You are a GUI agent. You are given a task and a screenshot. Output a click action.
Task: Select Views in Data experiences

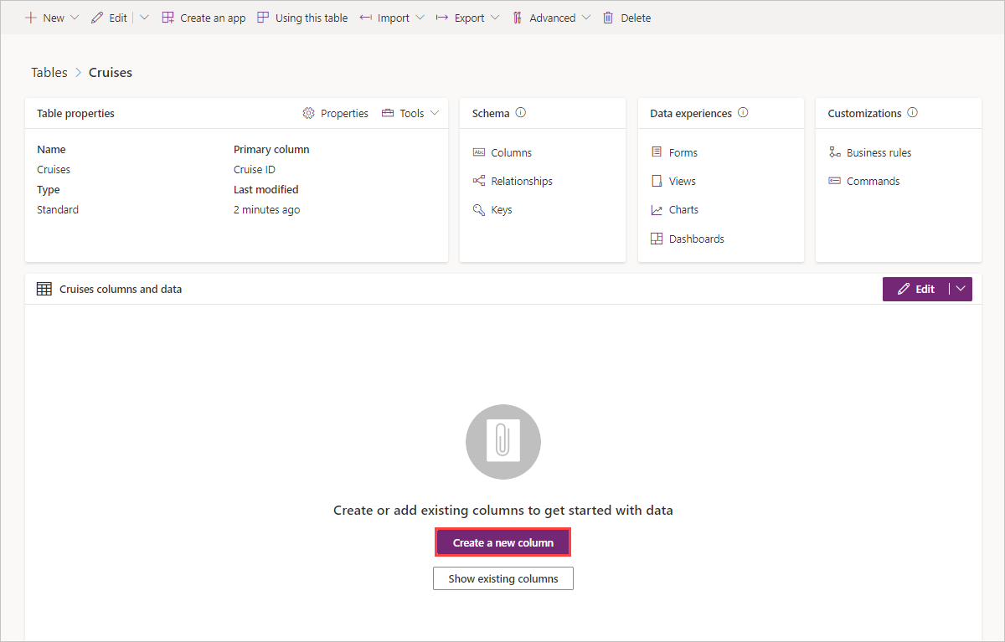tap(683, 181)
